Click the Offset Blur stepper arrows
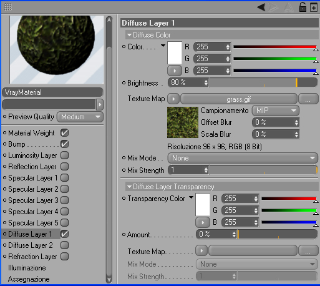Screen dimensions: 320x286 click(x=296, y=122)
